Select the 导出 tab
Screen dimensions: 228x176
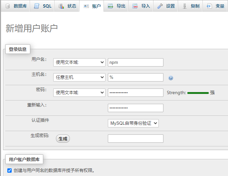click(x=116, y=6)
